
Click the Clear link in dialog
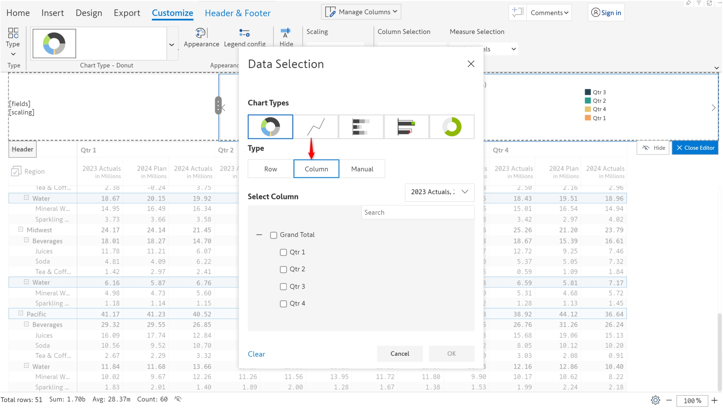(256, 354)
